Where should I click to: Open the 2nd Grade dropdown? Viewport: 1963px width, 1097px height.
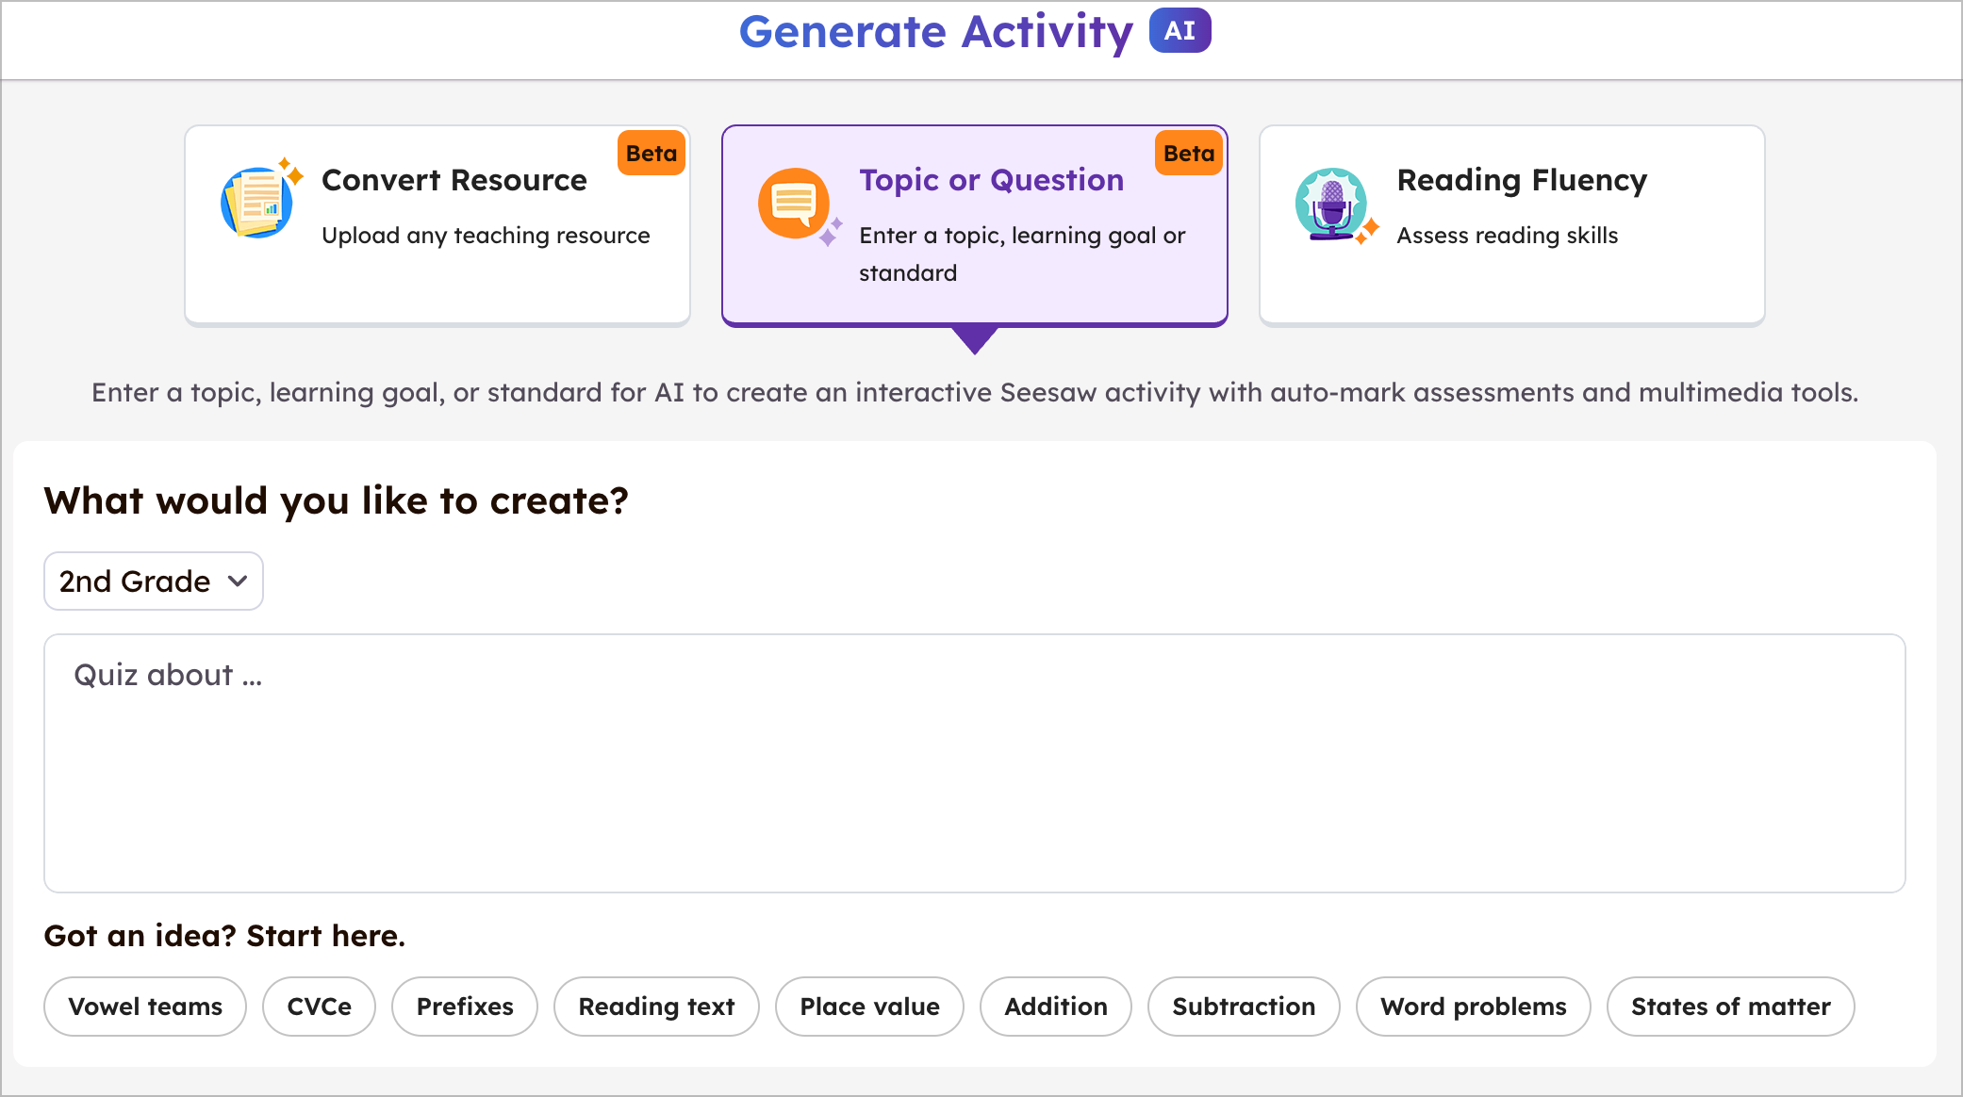point(153,581)
